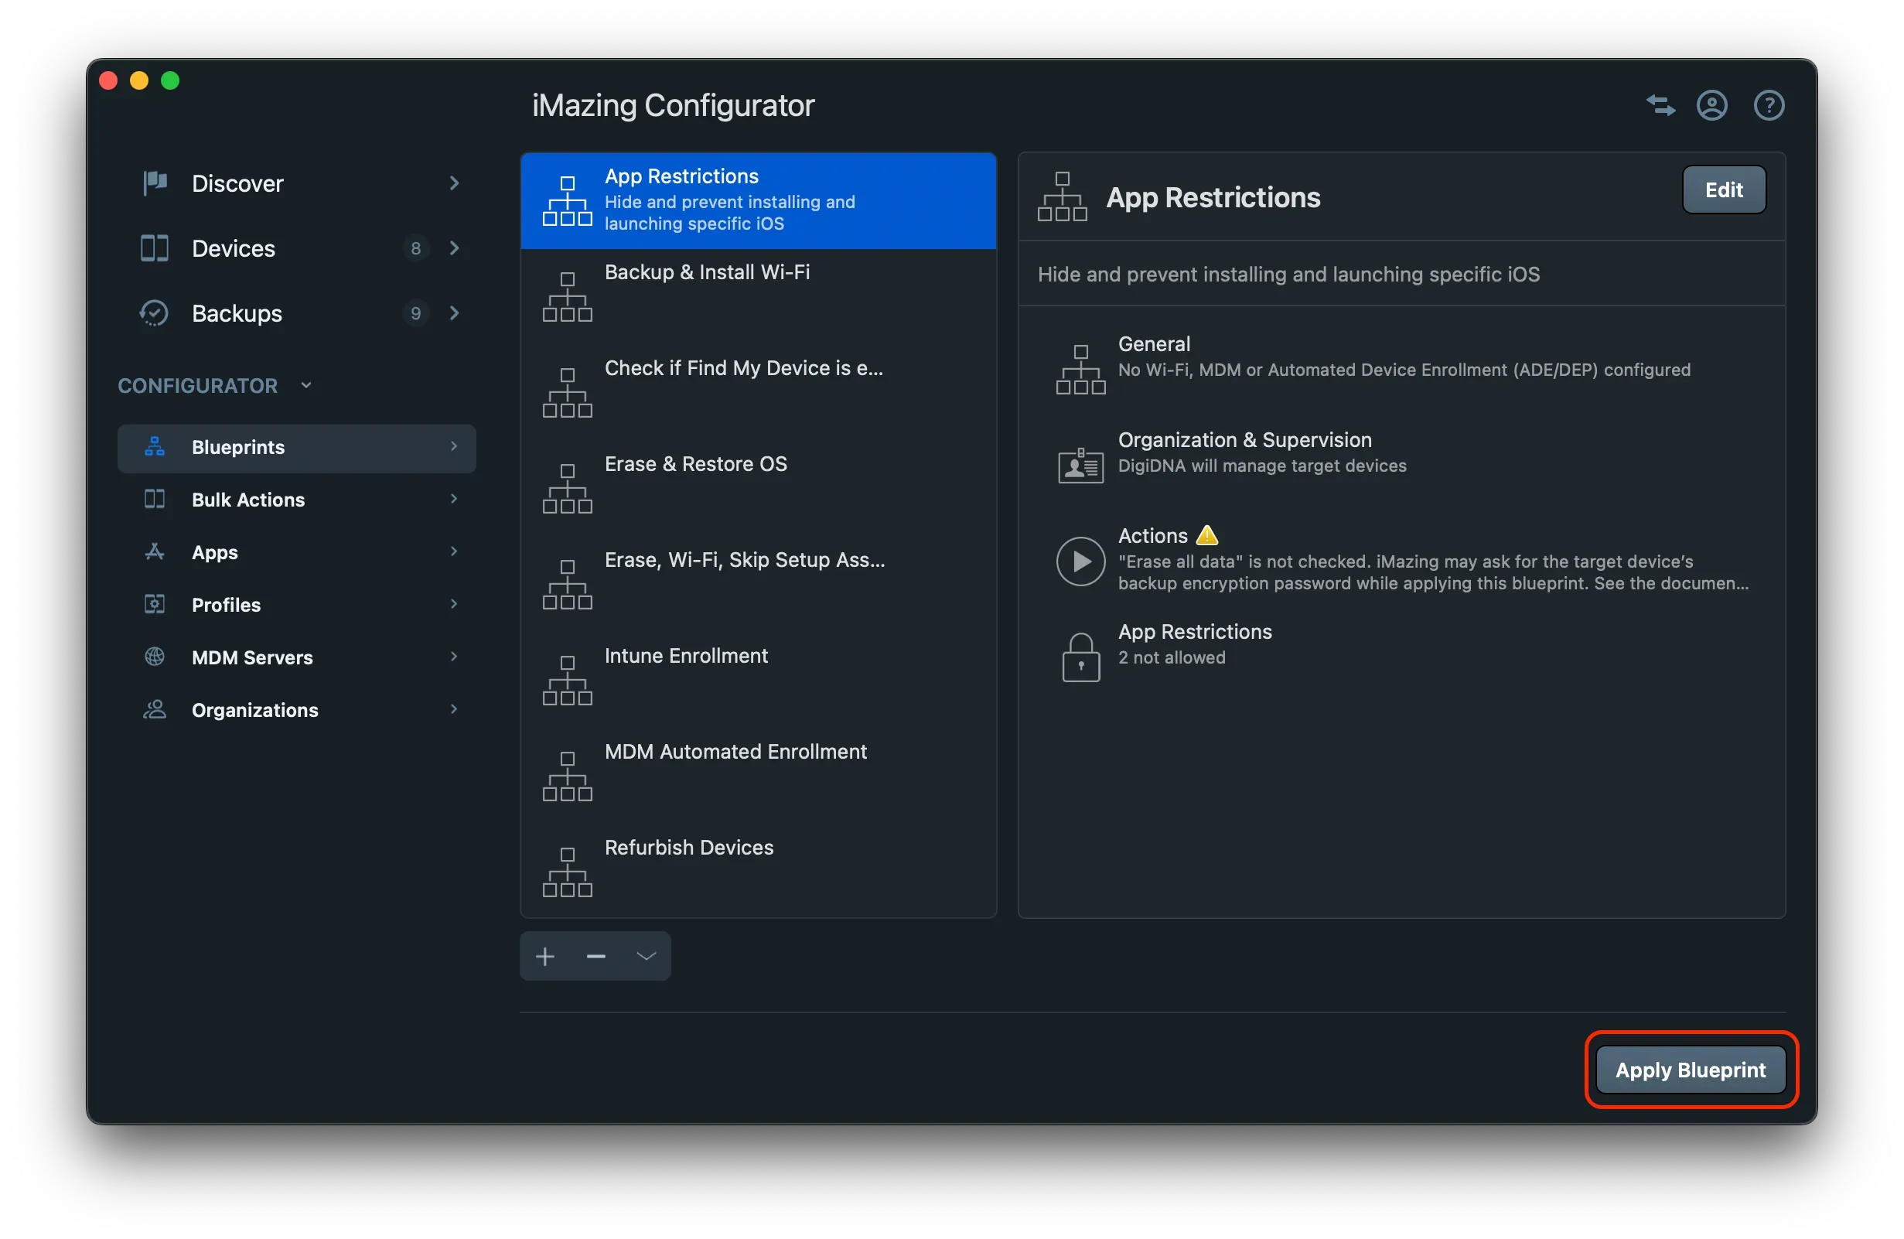Click the transfer arrows icon in header
The height and width of the screenshot is (1239, 1904).
pyautogui.click(x=1661, y=104)
